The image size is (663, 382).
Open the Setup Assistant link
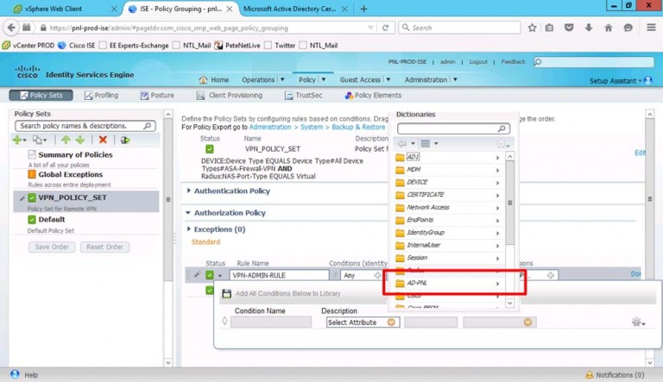pos(612,81)
